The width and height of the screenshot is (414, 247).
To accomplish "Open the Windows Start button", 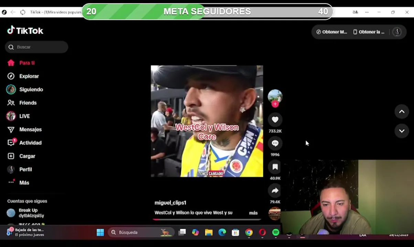I will tap(100, 232).
